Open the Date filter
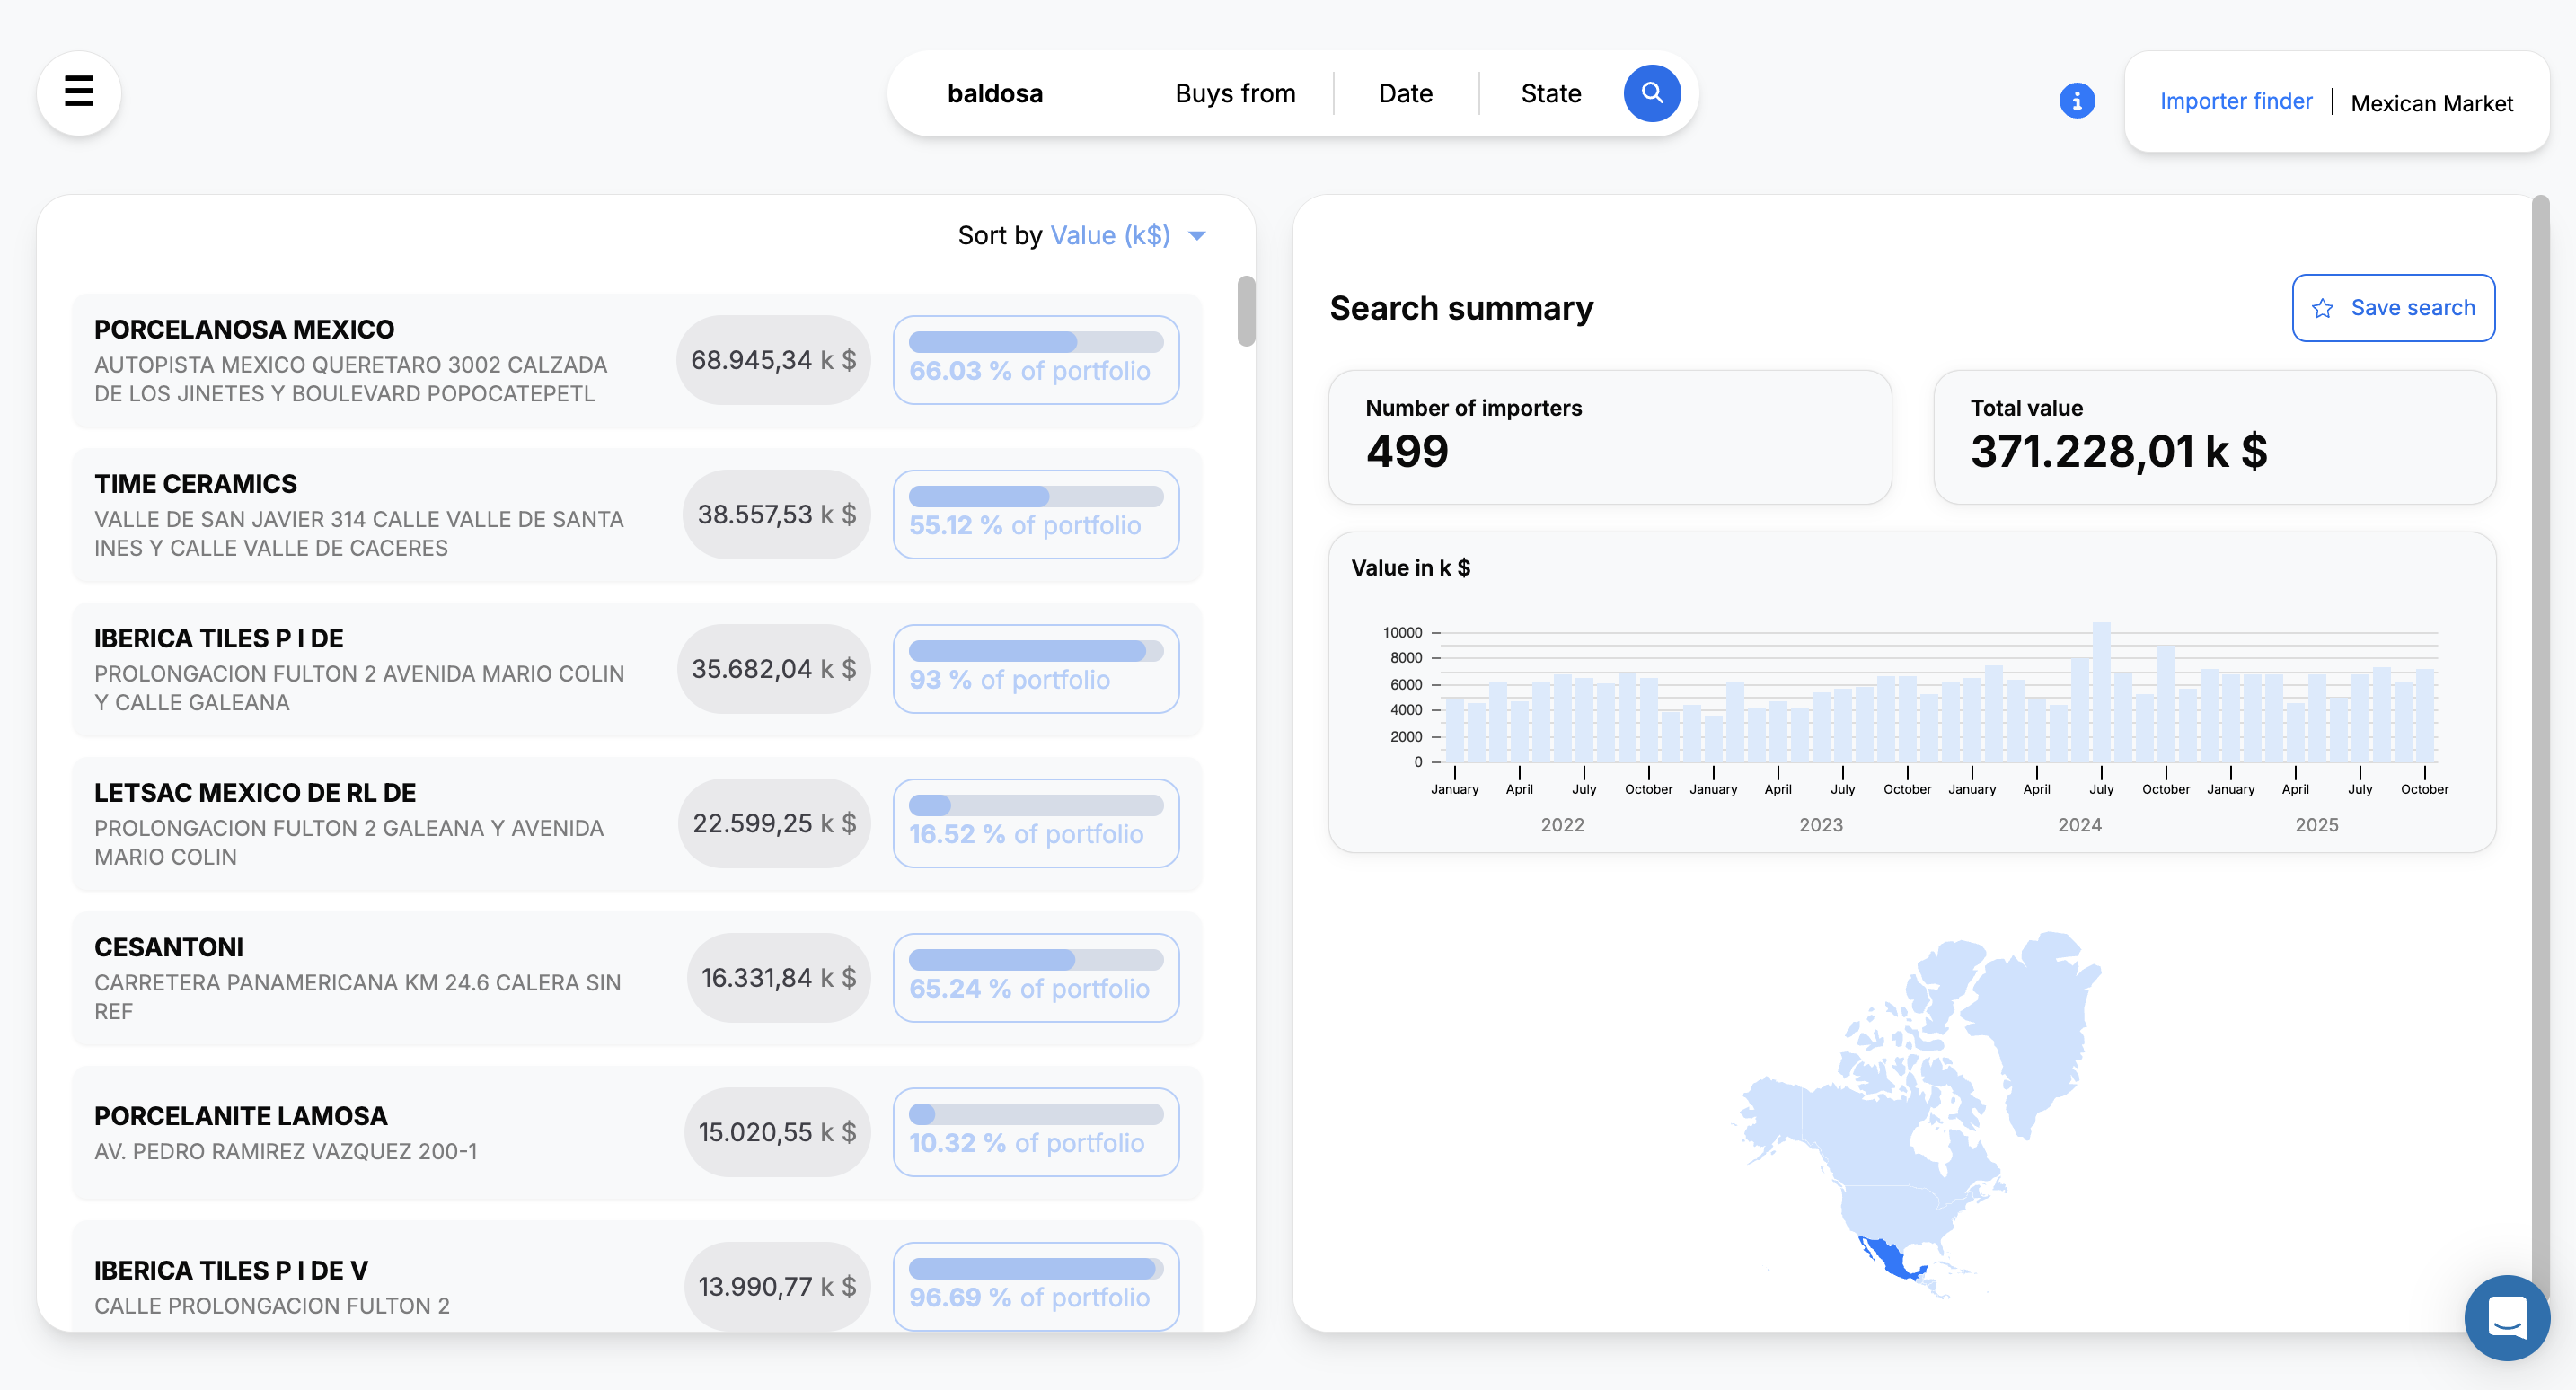Viewport: 2576px width, 1390px height. (1405, 93)
